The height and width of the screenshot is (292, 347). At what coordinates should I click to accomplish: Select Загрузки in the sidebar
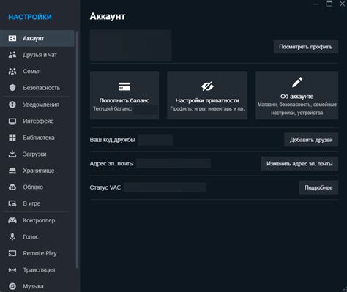37,154
